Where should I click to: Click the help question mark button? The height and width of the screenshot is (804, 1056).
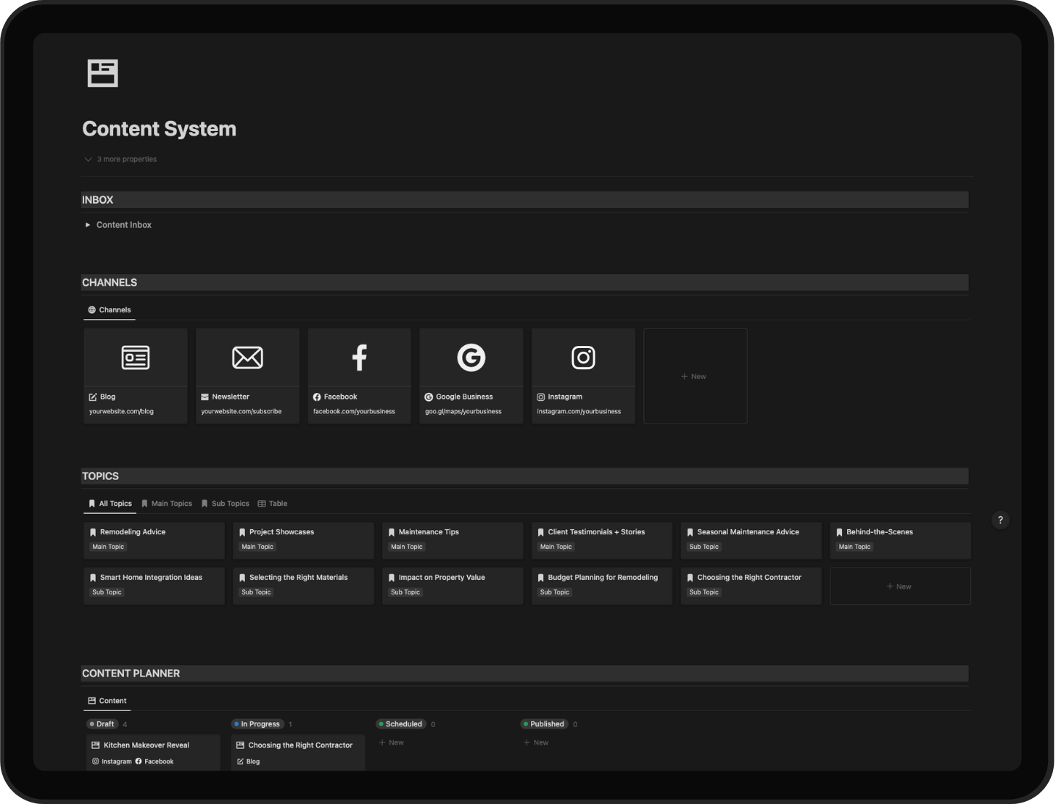pos(1000,520)
